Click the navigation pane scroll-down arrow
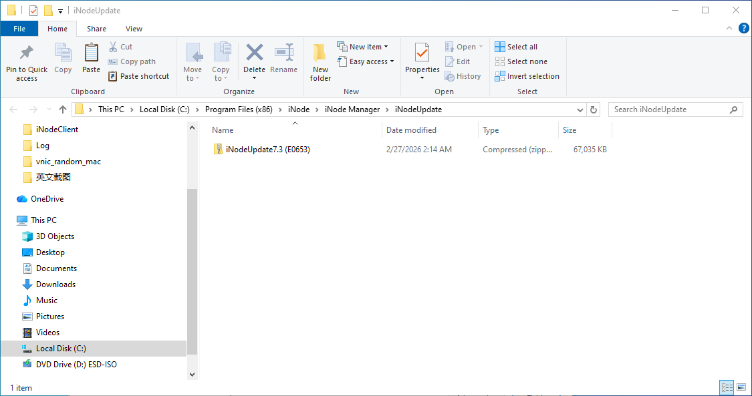The height and width of the screenshot is (396, 752). [192, 375]
